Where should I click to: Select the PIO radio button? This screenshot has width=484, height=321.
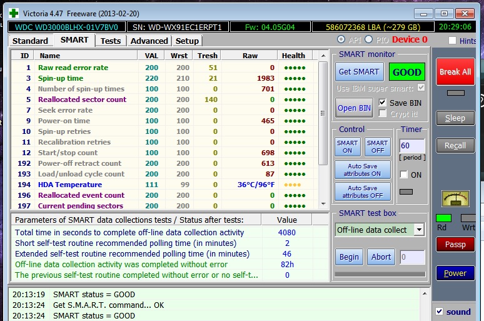tap(368, 40)
